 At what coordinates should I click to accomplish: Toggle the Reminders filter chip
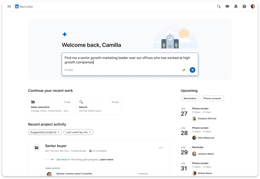point(190,98)
